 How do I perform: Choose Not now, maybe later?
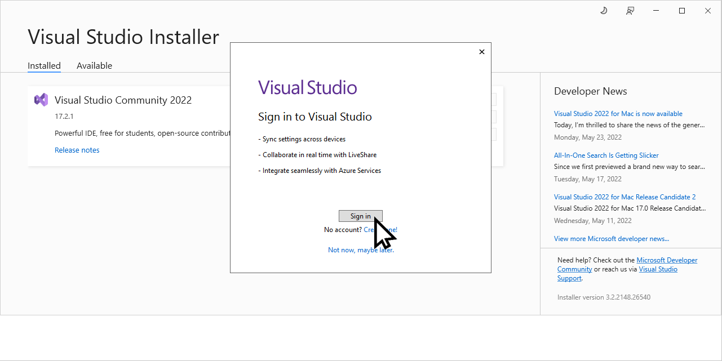[x=361, y=250]
